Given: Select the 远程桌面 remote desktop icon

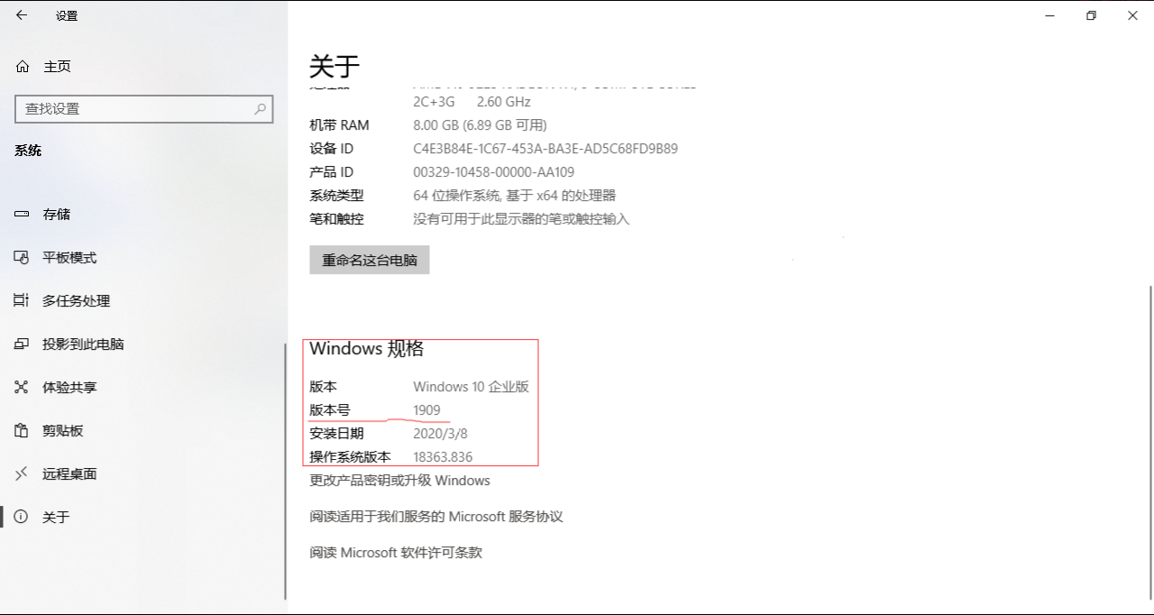Looking at the screenshot, I should [x=23, y=474].
